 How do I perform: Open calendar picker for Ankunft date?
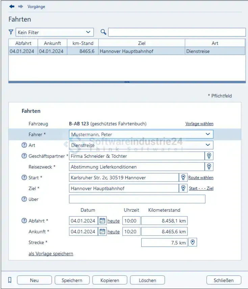coord(102,232)
